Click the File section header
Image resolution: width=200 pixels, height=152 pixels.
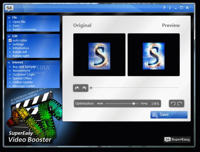(x=33, y=17)
